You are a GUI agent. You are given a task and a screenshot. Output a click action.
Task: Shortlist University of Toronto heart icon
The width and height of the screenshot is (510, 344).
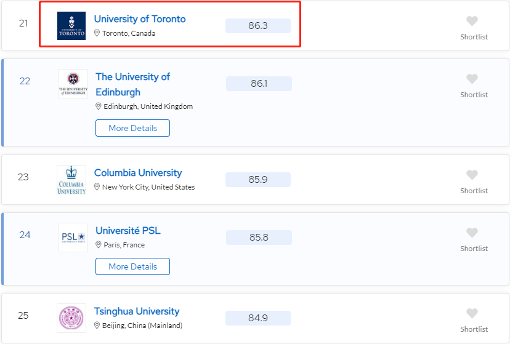[x=472, y=22]
